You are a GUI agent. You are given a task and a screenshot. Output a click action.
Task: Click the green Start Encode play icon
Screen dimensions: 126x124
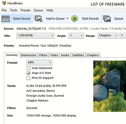[x=74, y=19]
